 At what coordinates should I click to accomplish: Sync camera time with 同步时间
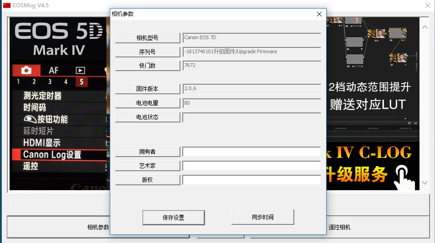(x=263, y=217)
